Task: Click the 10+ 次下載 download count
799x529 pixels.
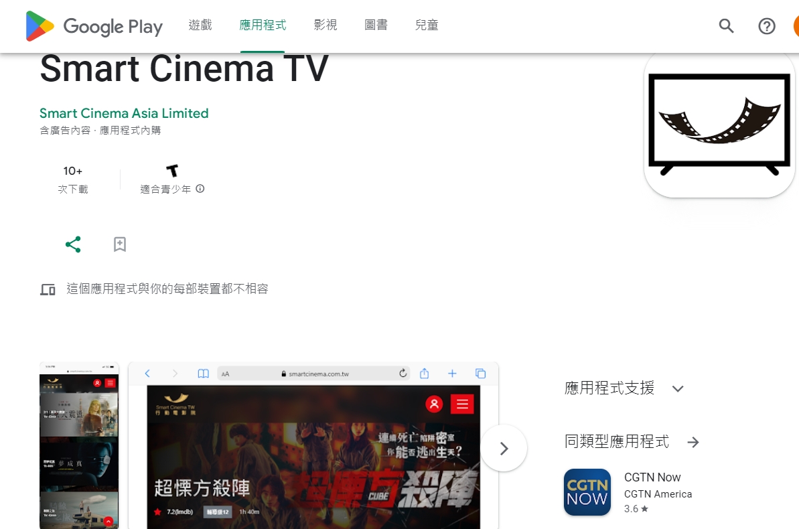Action: (x=73, y=179)
